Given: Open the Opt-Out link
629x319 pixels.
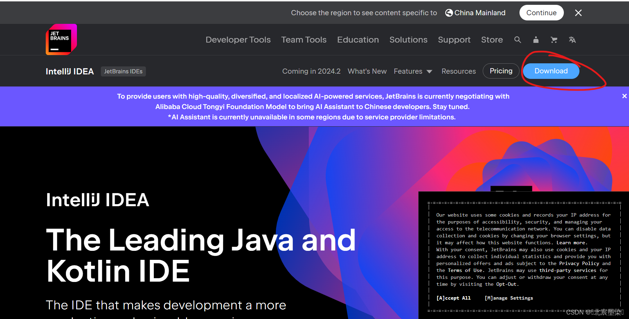Looking at the screenshot, I should coord(506,284).
